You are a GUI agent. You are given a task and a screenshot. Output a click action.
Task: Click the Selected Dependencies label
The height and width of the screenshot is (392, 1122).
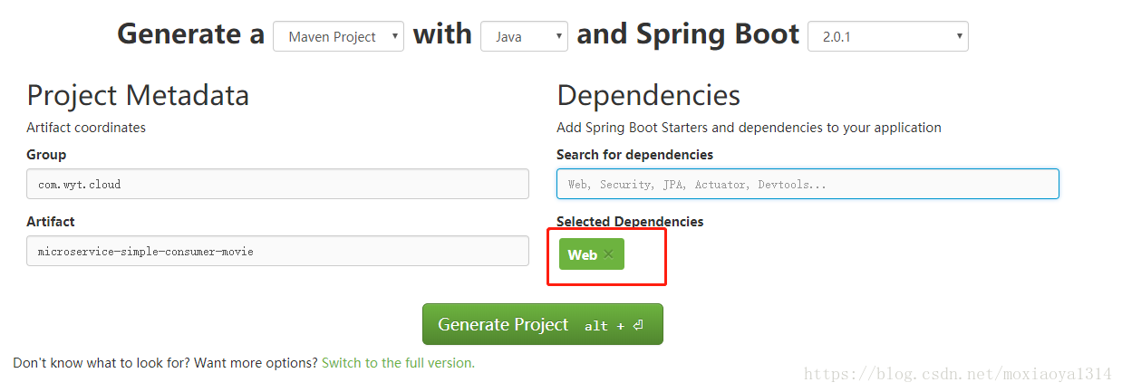(630, 222)
